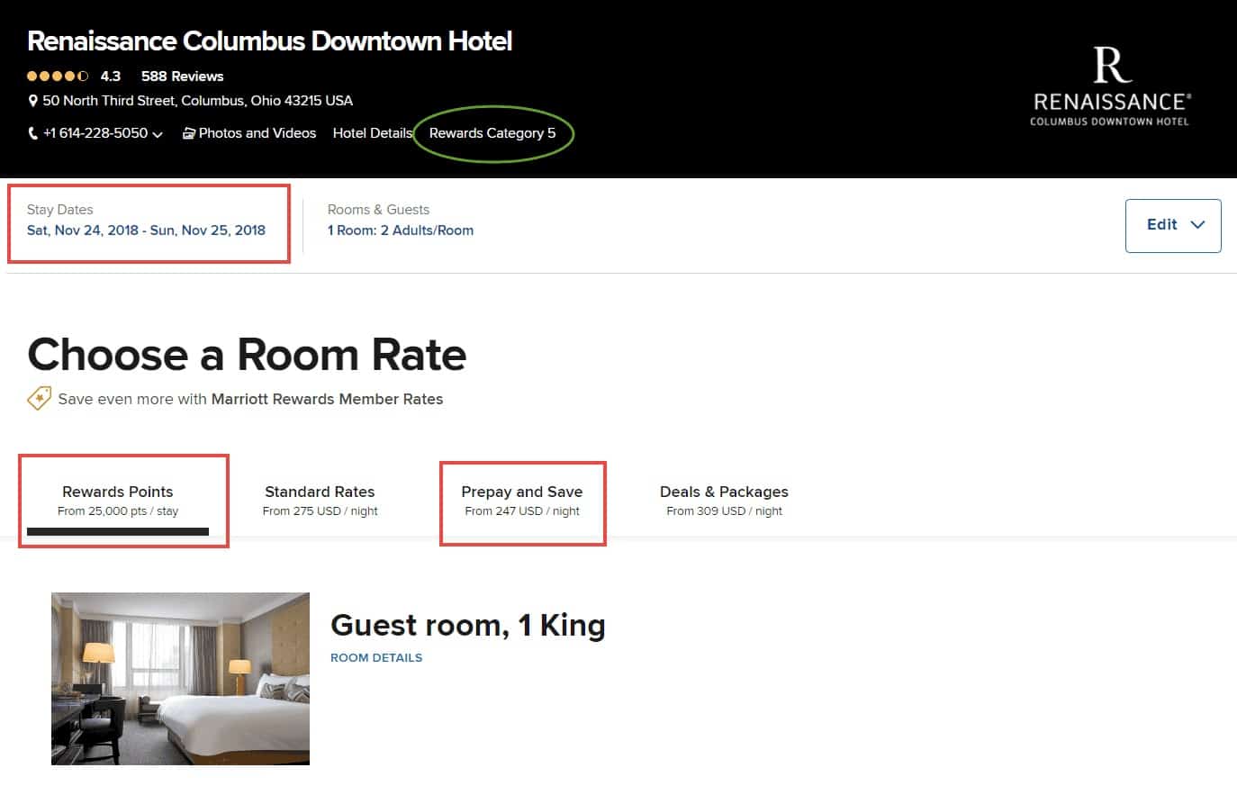The image size is (1237, 786).
Task: Expand the phone number dropdown arrow
Action: click(x=158, y=134)
